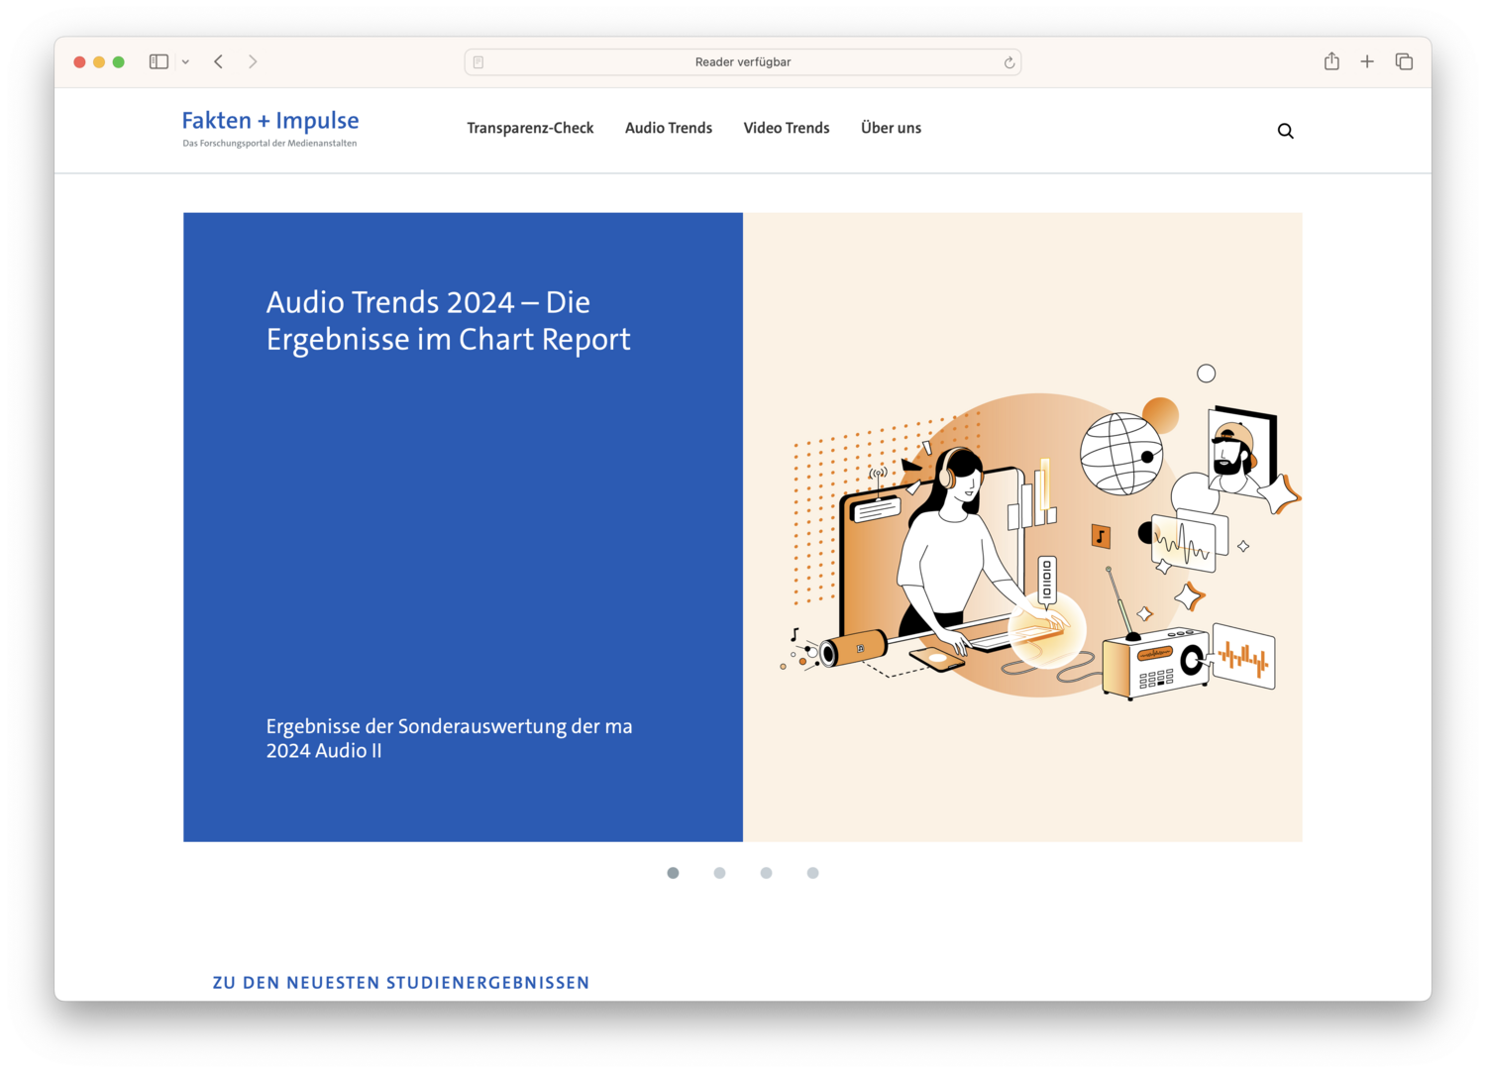Select the first carousel slide dot
Viewport: 1486px width, 1073px height.
tap(673, 873)
